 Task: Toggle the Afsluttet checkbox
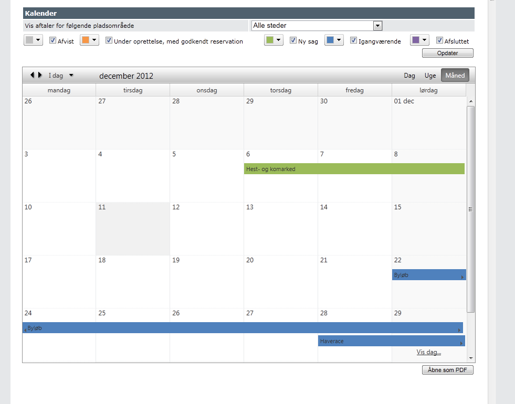click(x=439, y=40)
